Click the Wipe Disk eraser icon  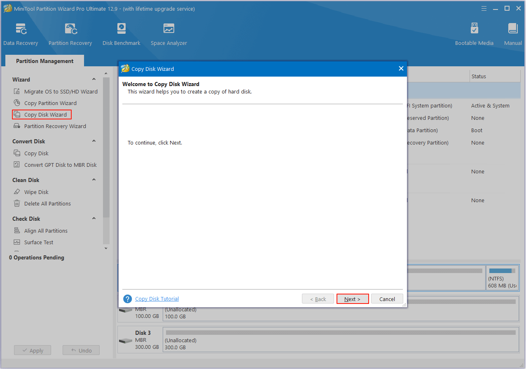[17, 192]
